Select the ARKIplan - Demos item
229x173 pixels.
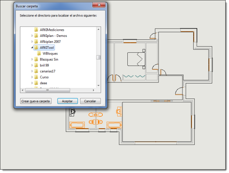click(53, 36)
